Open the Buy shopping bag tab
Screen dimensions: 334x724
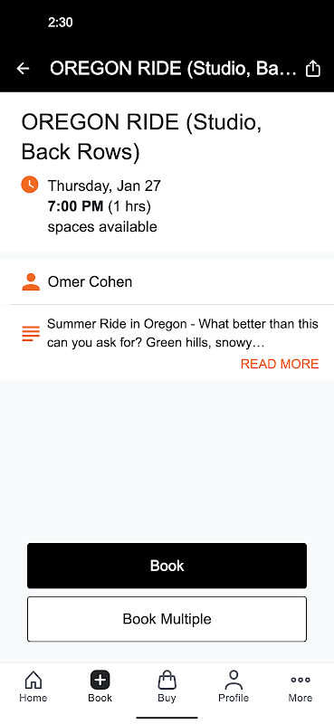[167, 686]
